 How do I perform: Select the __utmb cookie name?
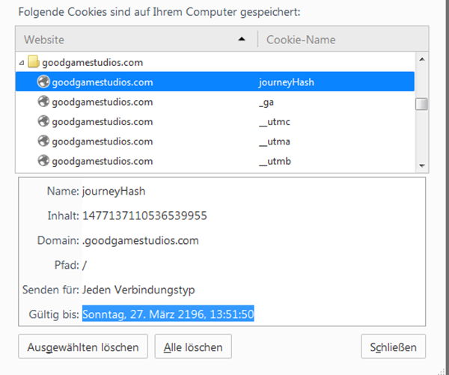pos(275,162)
